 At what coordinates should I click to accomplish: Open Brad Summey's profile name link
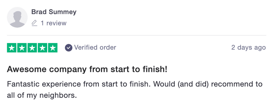point(54,12)
